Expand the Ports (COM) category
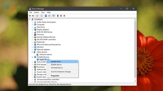Image resolution: width=163 pixels, height=91 pixels. point(32,62)
